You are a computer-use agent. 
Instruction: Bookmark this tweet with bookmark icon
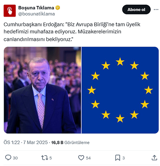[118, 158]
